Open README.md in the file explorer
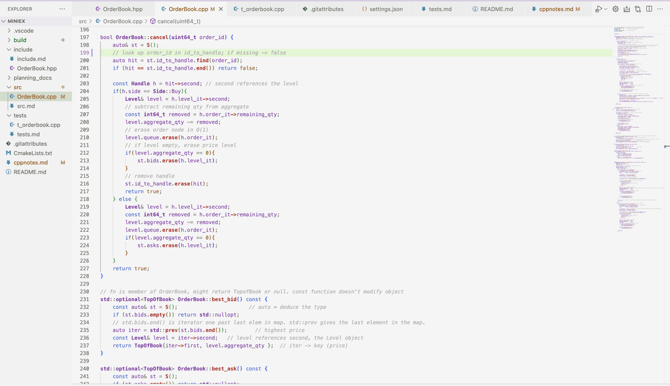 pyautogui.click(x=30, y=172)
